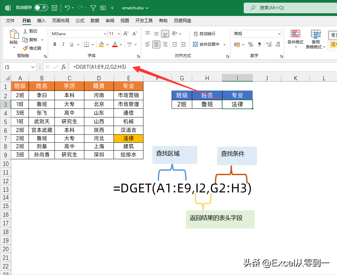Viewport: 337px width, 275px height.
Task: Toggle Underline formatting
Action: [x=72, y=44]
